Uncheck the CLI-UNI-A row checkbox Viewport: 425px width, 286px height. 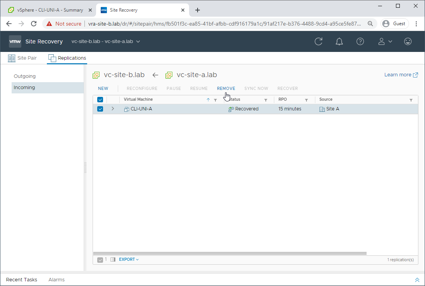100,109
